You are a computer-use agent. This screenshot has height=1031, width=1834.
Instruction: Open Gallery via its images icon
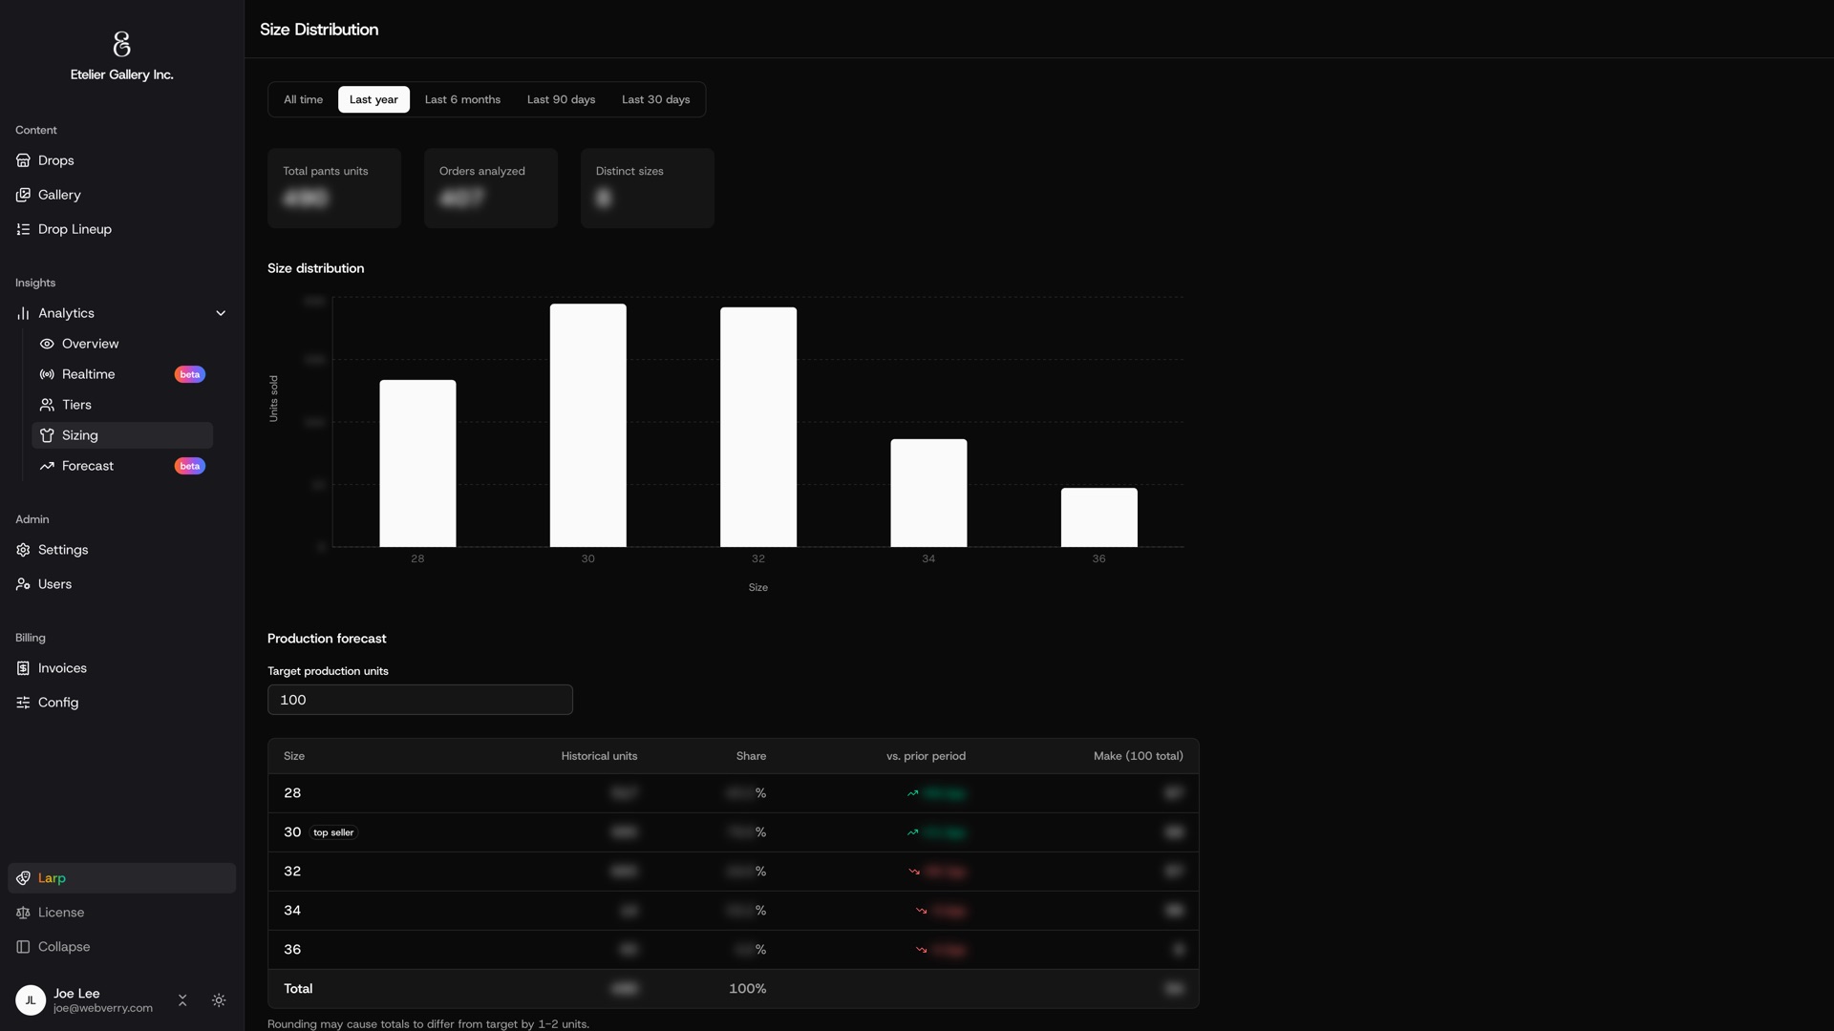pos(23,195)
